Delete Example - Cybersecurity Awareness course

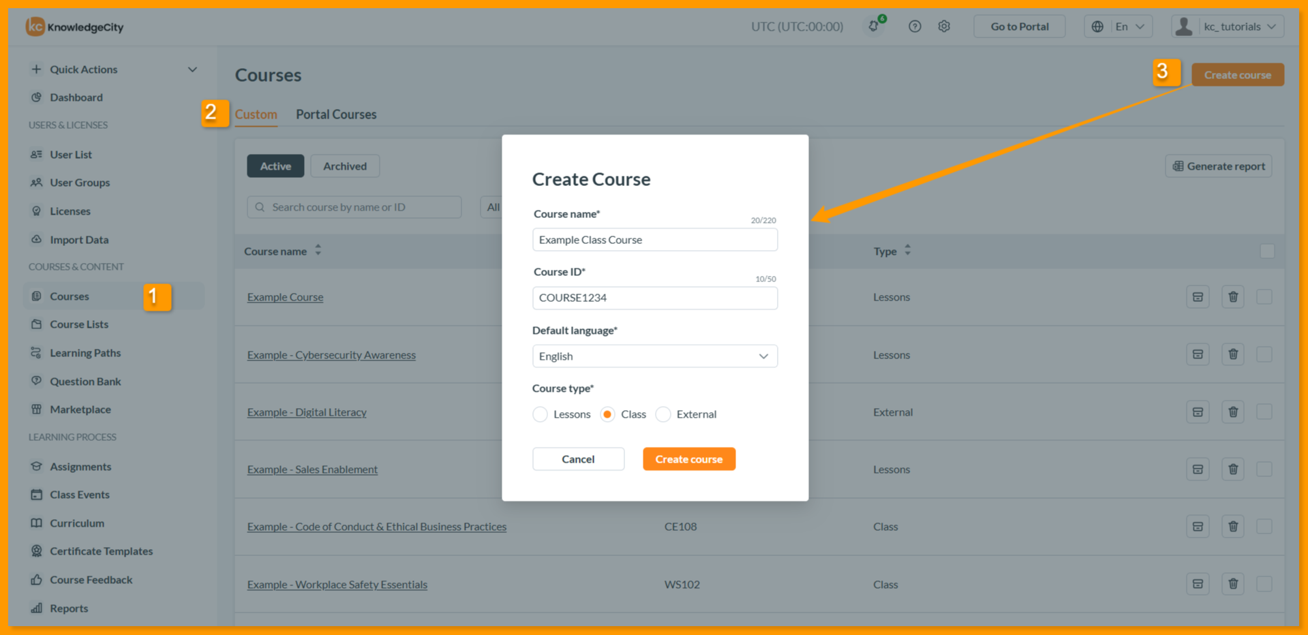[x=1233, y=354]
